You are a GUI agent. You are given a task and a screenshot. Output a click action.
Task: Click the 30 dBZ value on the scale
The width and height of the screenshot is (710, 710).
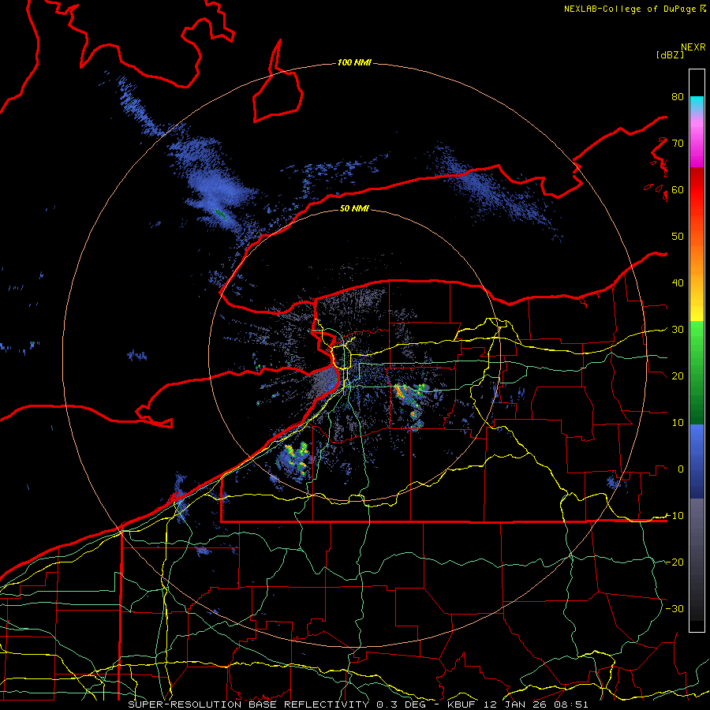coord(678,329)
